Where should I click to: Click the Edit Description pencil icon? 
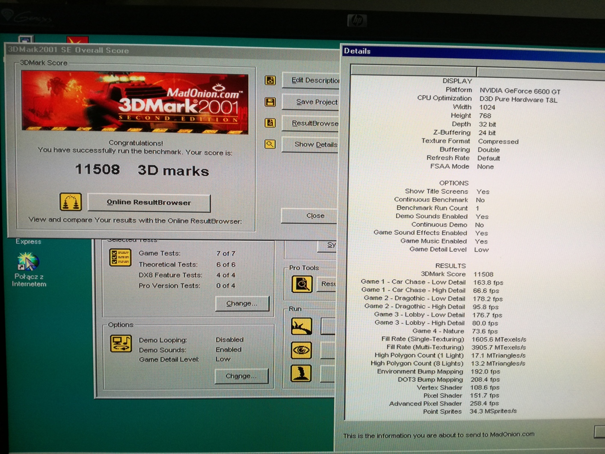(270, 80)
